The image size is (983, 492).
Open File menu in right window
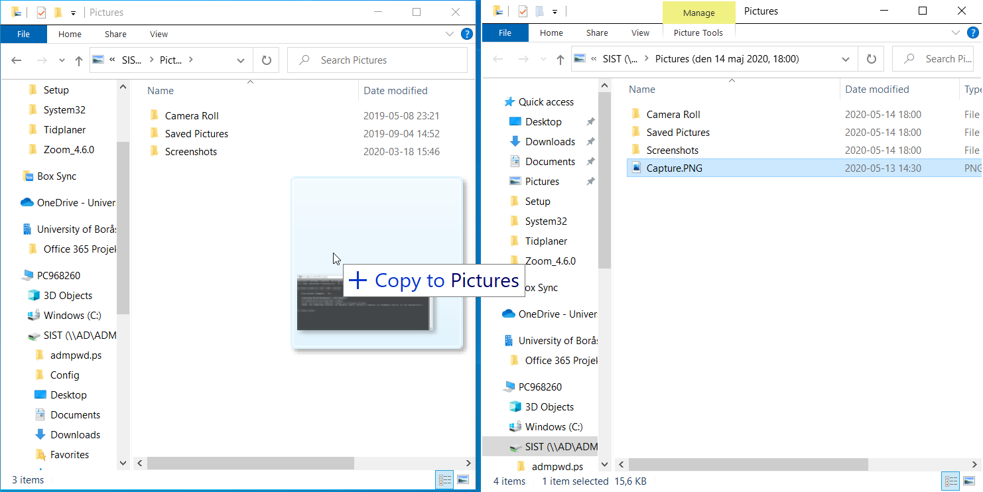(x=505, y=32)
